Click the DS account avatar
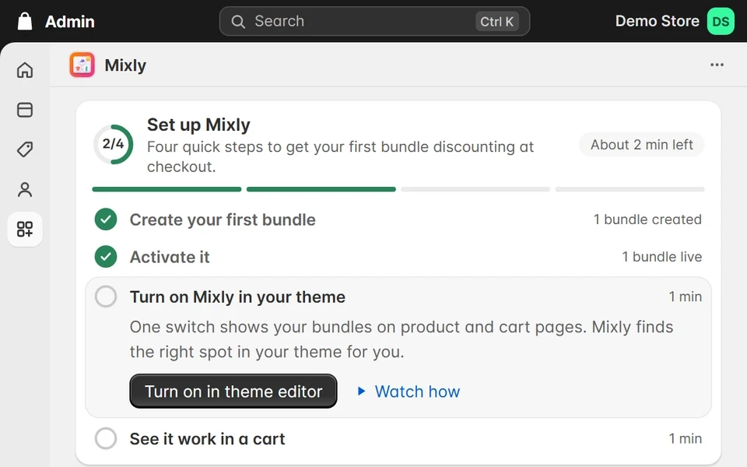 coord(721,22)
